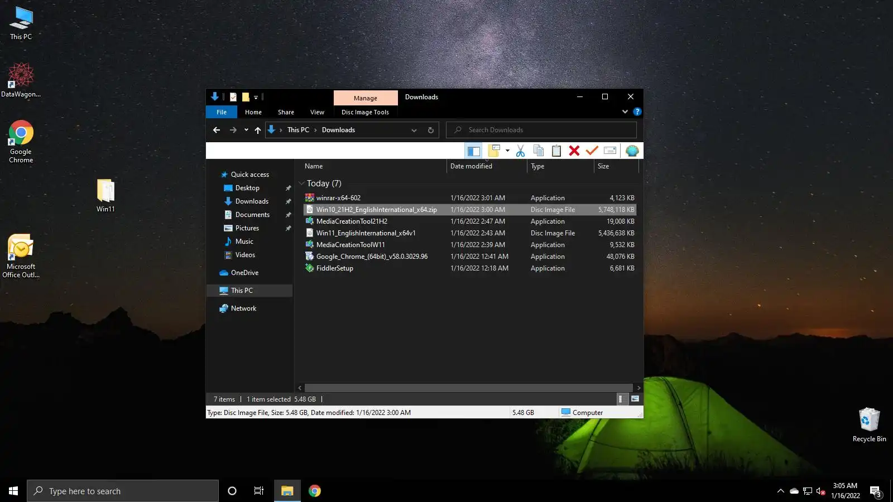Click the orange checkmark Properties icon
Image resolution: width=893 pixels, height=502 pixels.
[592, 151]
